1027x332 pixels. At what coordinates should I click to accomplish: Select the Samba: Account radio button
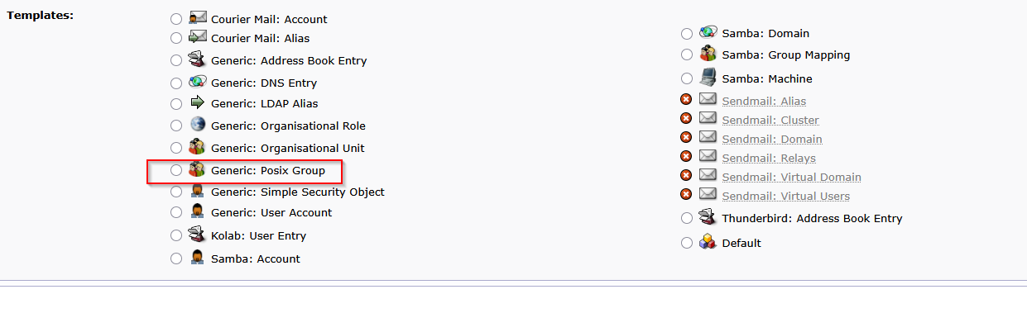tap(175, 258)
